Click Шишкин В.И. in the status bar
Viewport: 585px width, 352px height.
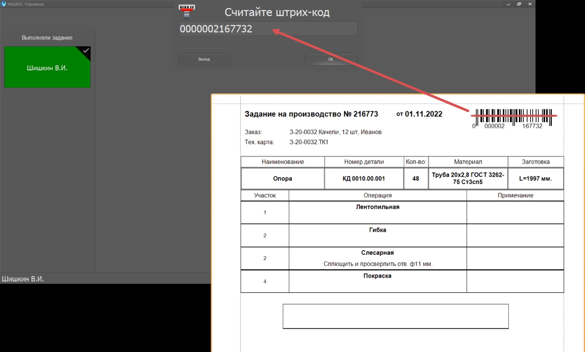[x=23, y=279]
